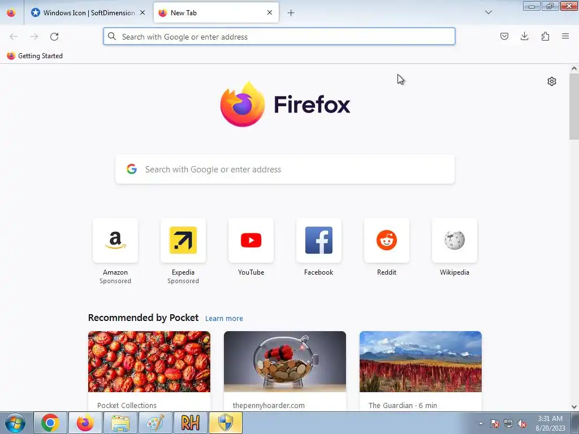This screenshot has width=579, height=434.
Task: Open the piggy bank thepennyhoarder story
Action: (x=285, y=362)
